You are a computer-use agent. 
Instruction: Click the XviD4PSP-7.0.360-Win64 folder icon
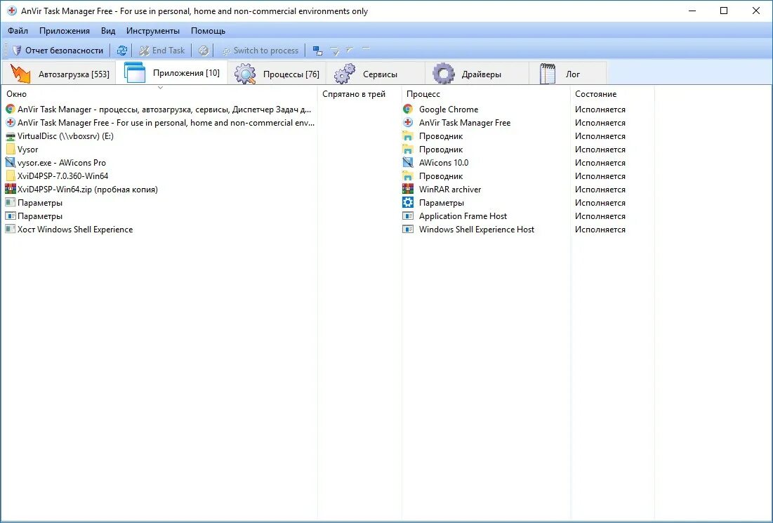coord(11,176)
